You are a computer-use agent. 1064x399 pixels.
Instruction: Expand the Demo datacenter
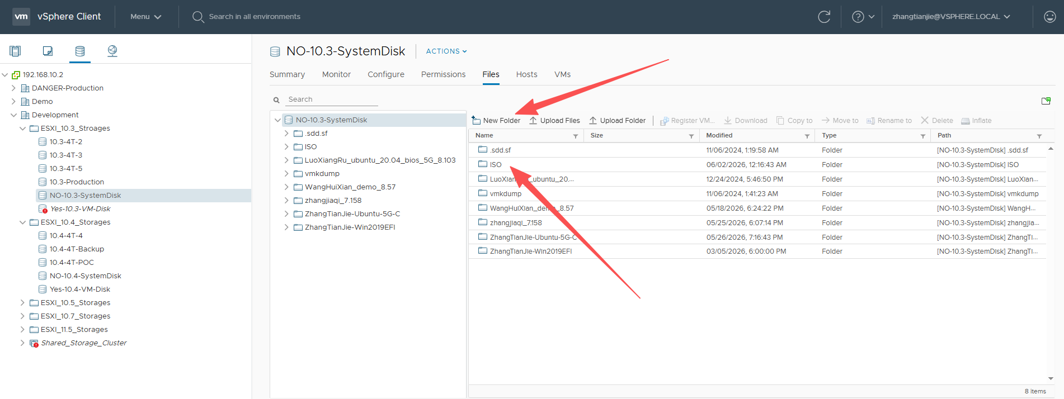13,102
